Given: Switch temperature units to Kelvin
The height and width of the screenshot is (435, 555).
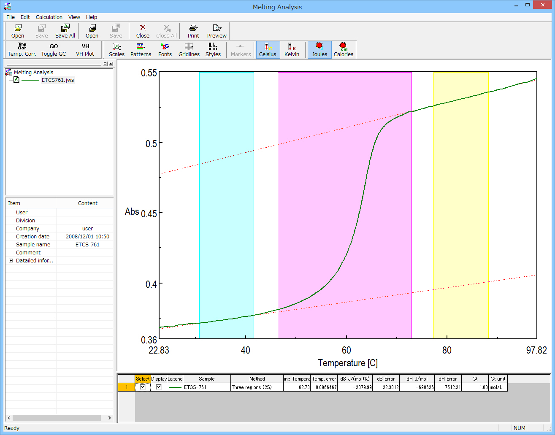Looking at the screenshot, I should 292,49.
